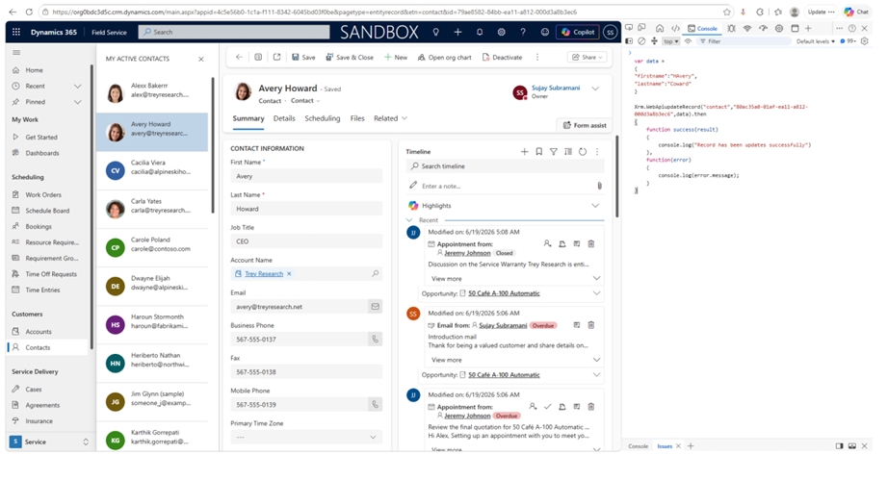Open the Share dropdown button

pos(588,57)
